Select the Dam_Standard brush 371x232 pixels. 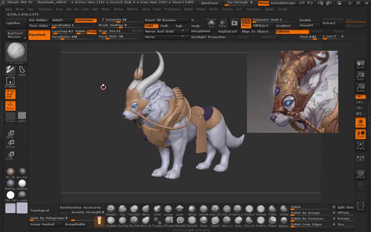pos(215,211)
